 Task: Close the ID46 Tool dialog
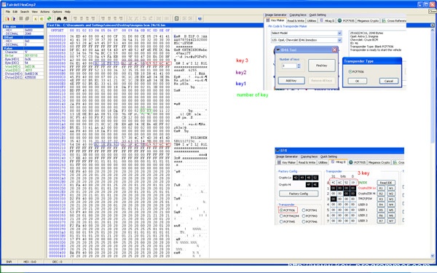334,50
